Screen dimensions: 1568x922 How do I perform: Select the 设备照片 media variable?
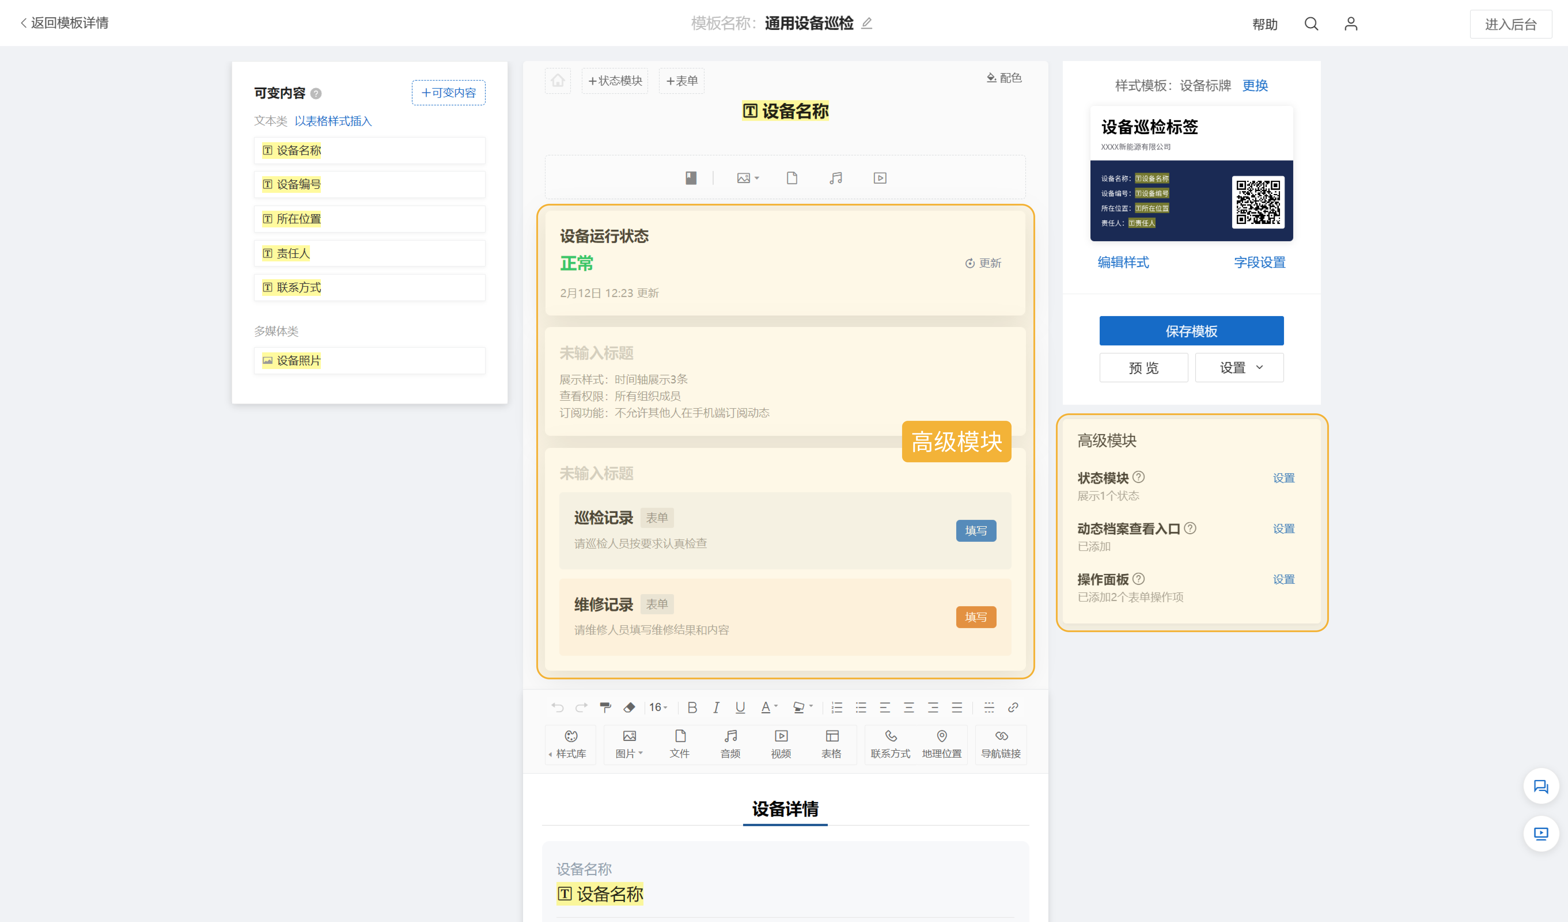point(370,361)
